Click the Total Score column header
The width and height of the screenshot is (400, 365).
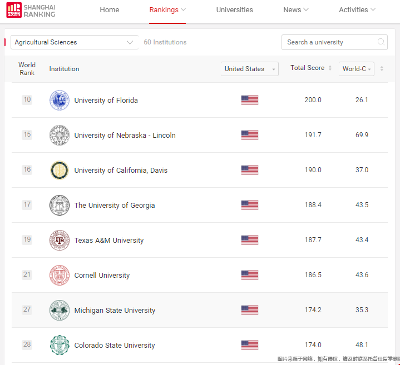[x=308, y=68]
